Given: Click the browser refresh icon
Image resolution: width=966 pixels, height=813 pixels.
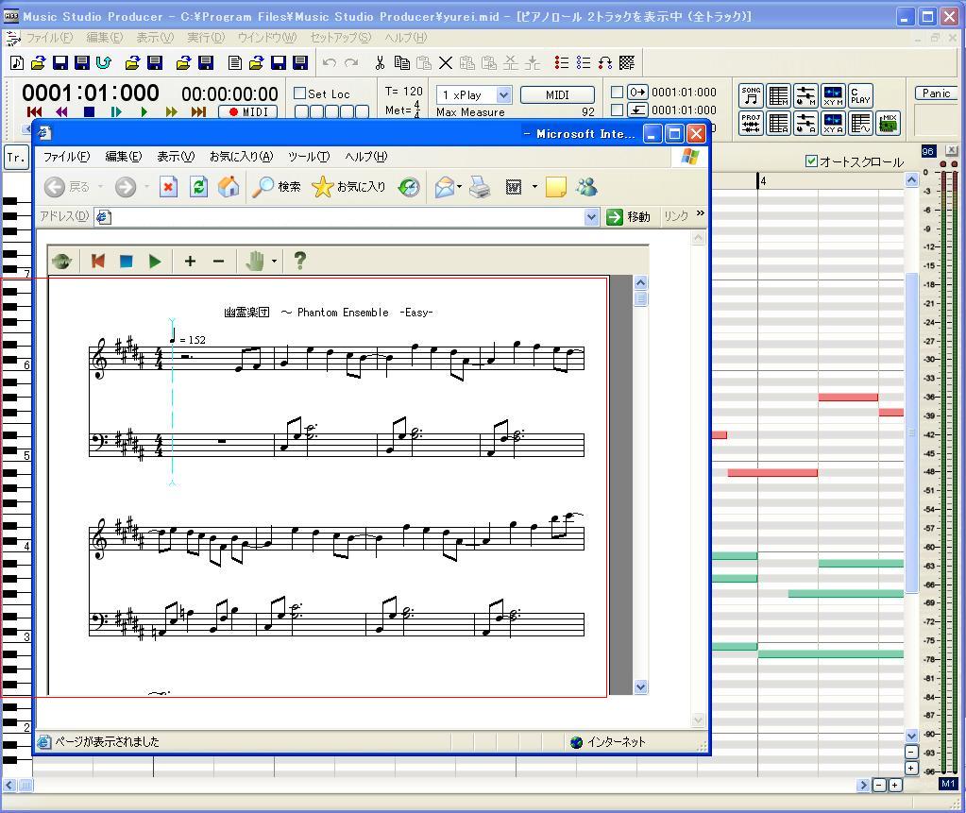Looking at the screenshot, I should 198,187.
